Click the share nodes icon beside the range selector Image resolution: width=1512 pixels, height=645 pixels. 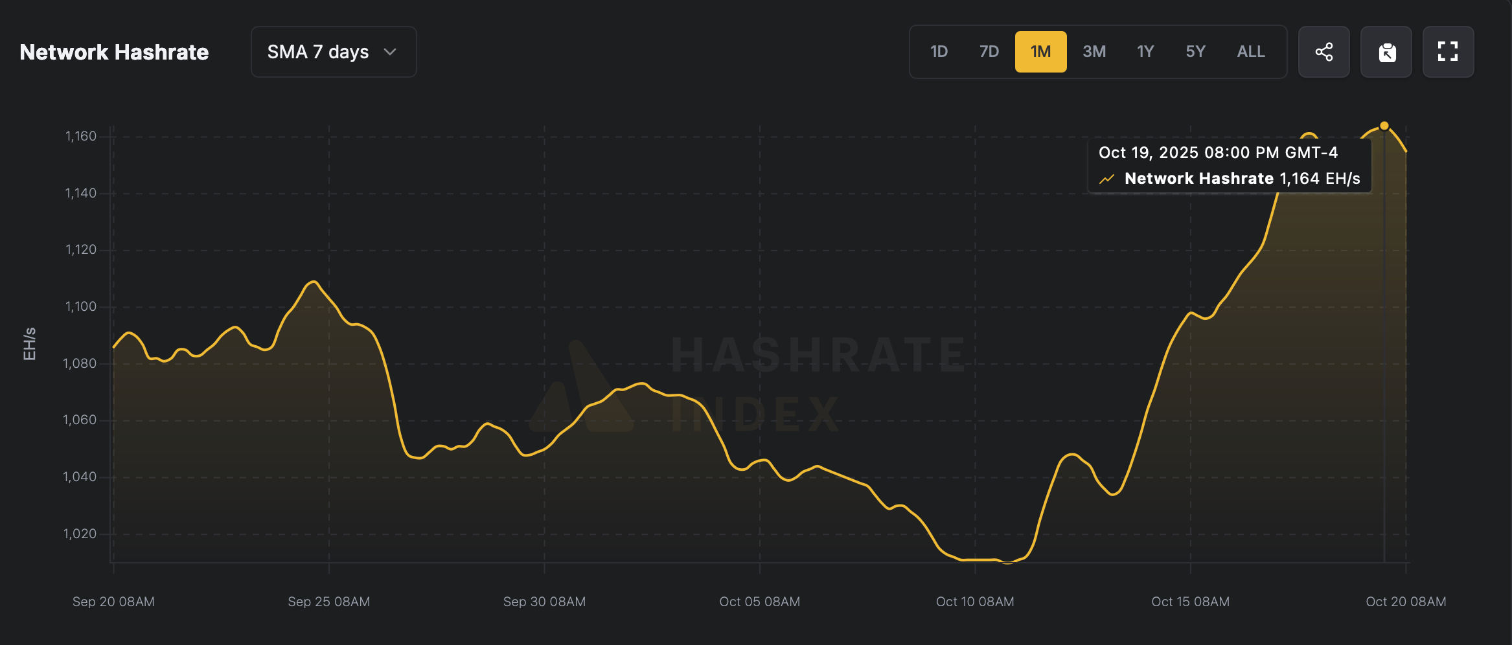(x=1324, y=52)
